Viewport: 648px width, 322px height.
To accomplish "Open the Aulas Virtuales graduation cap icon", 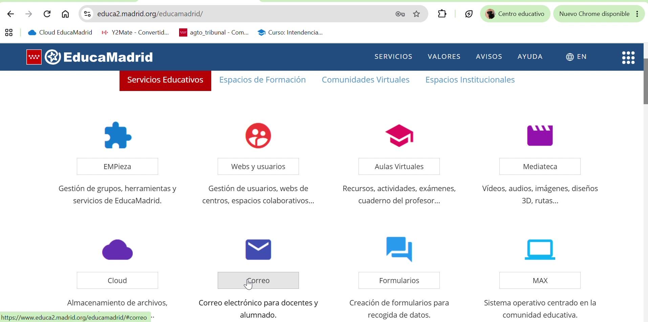I will coord(399,136).
